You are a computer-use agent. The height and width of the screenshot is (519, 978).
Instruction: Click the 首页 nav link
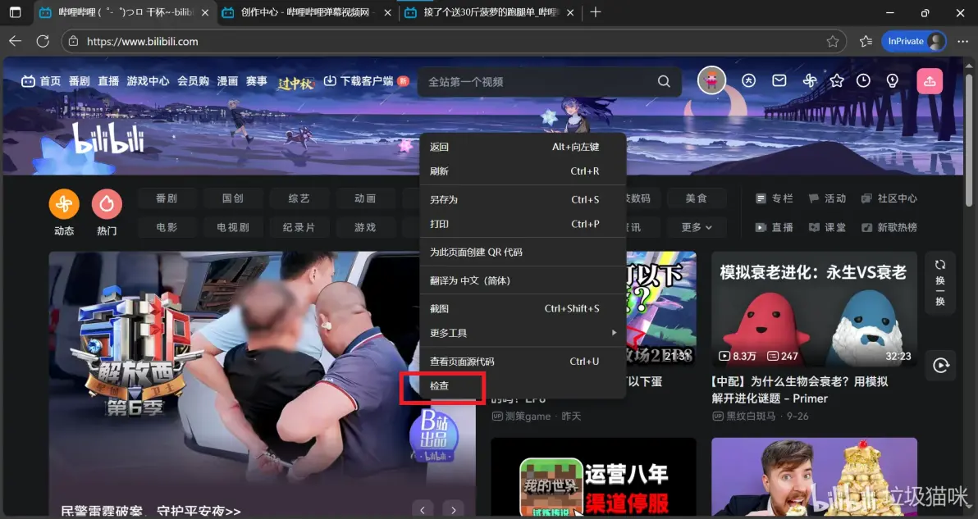(x=42, y=81)
